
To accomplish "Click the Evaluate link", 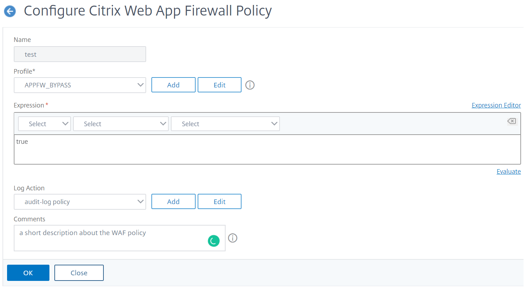I will (509, 171).
